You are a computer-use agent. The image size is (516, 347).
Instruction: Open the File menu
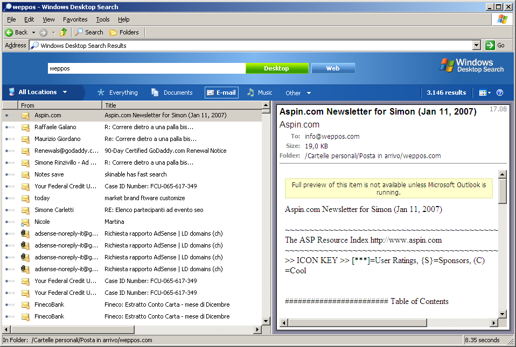(11, 19)
